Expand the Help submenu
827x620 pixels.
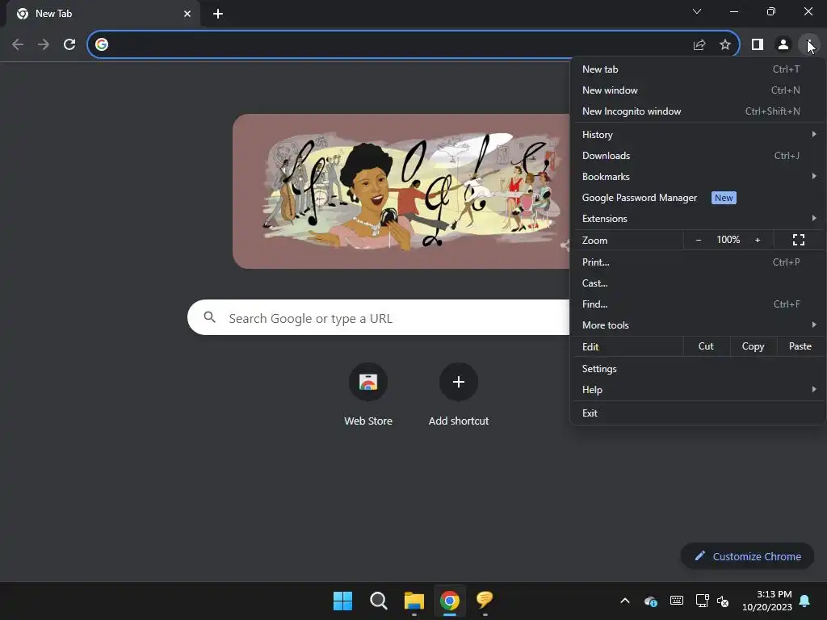pos(698,390)
